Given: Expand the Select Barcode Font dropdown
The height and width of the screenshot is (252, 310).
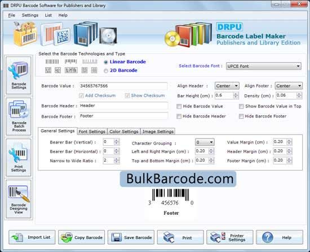Looking at the screenshot, I should pyautogui.click(x=264, y=66).
